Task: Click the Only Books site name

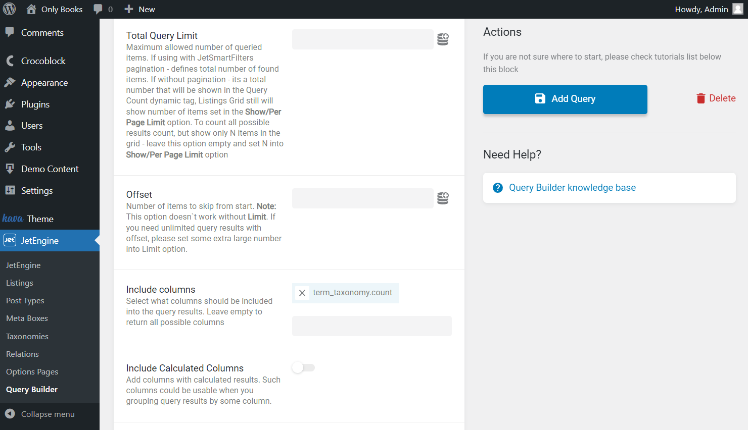Action: pyautogui.click(x=62, y=9)
